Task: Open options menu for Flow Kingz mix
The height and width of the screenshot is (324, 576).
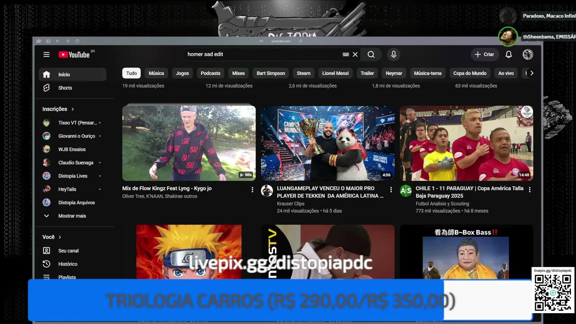Action: [x=252, y=190]
